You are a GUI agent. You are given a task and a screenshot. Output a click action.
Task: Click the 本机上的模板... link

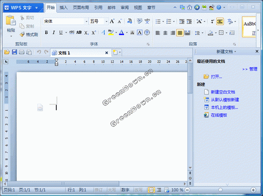point(225,107)
